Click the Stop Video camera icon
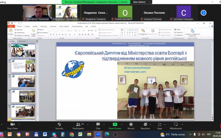 (12, 124)
